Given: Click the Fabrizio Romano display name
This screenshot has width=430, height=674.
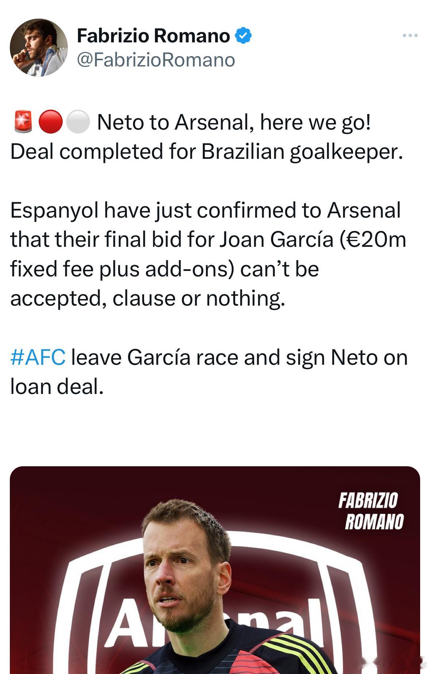Looking at the screenshot, I should [x=154, y=36].
